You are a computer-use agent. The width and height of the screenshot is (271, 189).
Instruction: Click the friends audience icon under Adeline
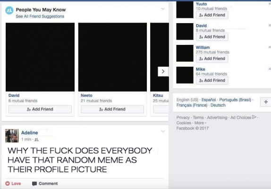(x=36, y=139)
